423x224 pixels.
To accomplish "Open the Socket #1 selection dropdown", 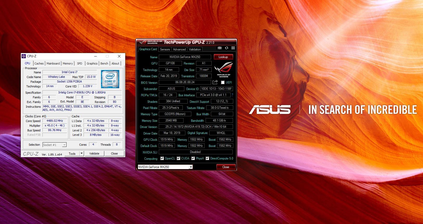I will point(64,145).
